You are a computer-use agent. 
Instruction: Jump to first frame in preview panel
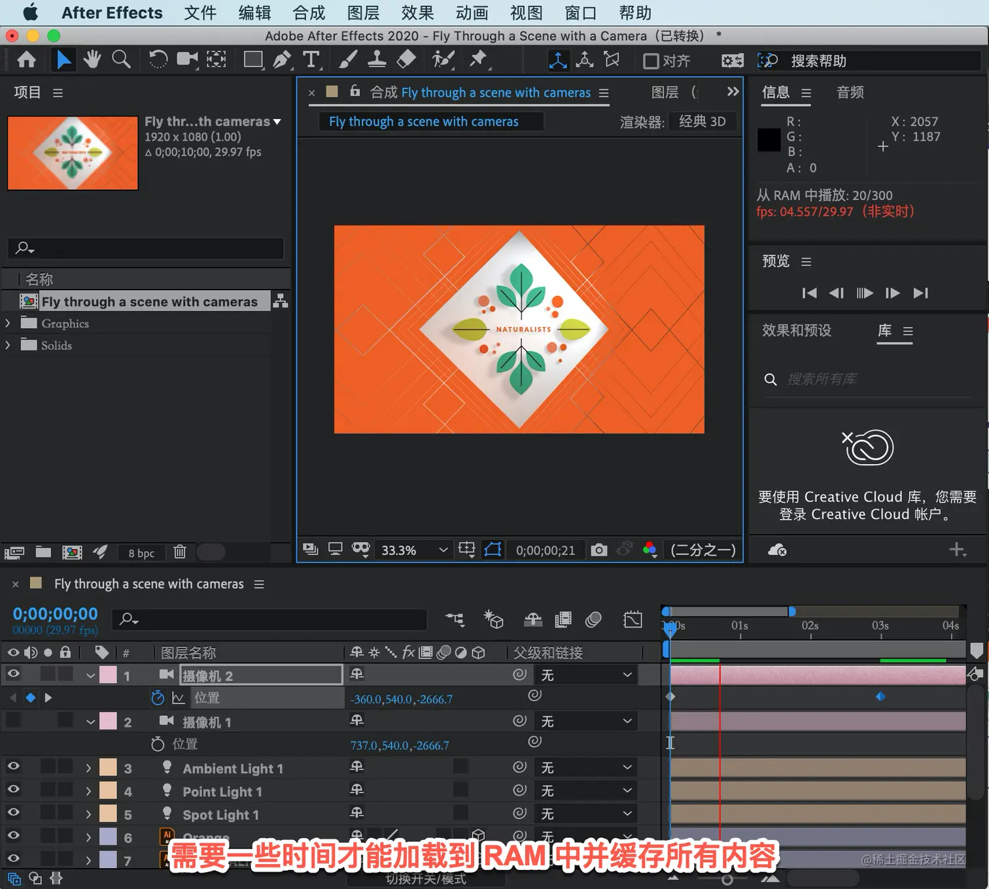tap(809, 293)
